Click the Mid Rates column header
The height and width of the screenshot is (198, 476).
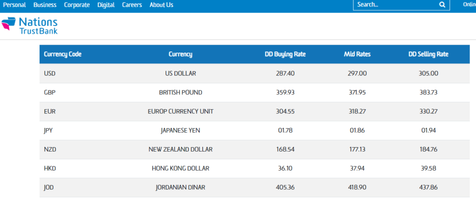tap(357, 54)
